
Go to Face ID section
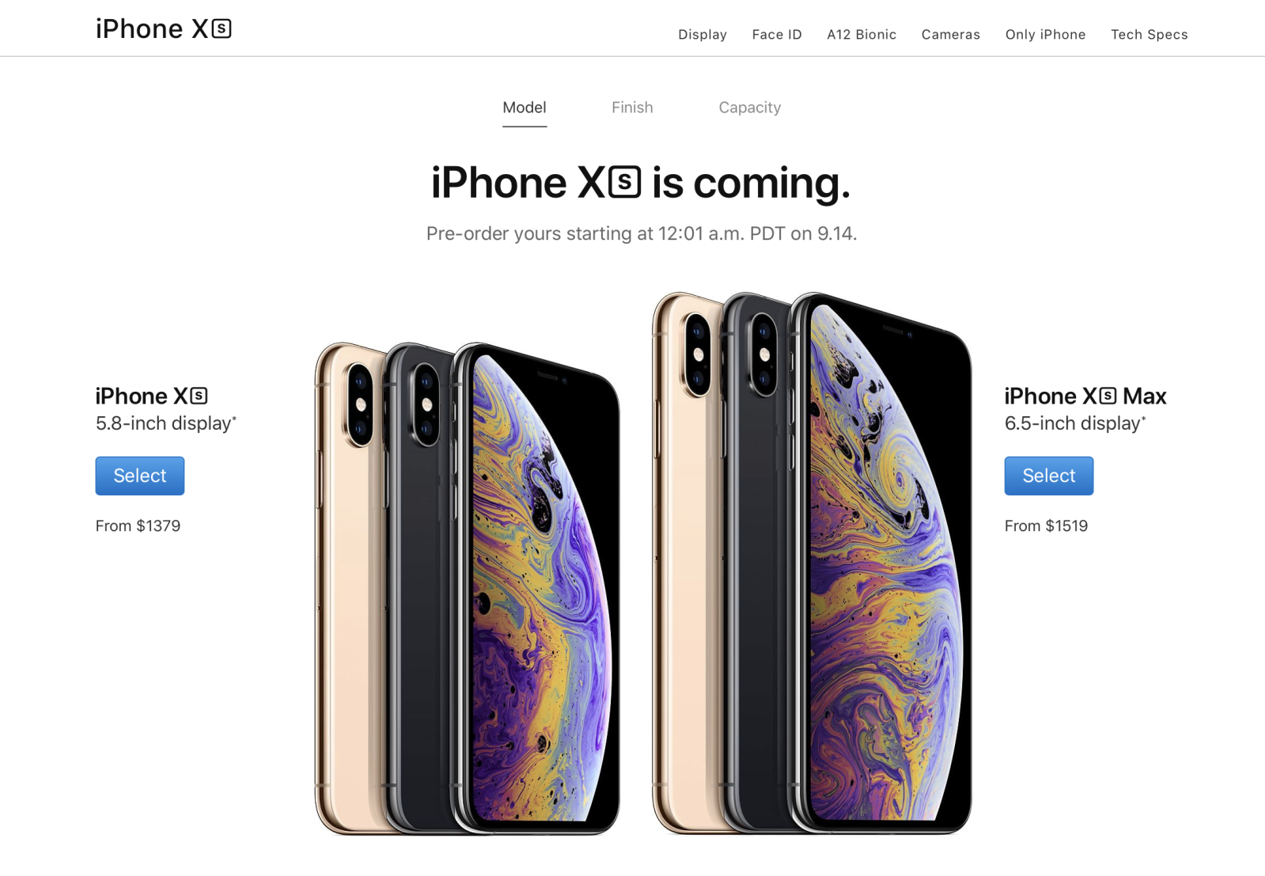click(777, 34)
